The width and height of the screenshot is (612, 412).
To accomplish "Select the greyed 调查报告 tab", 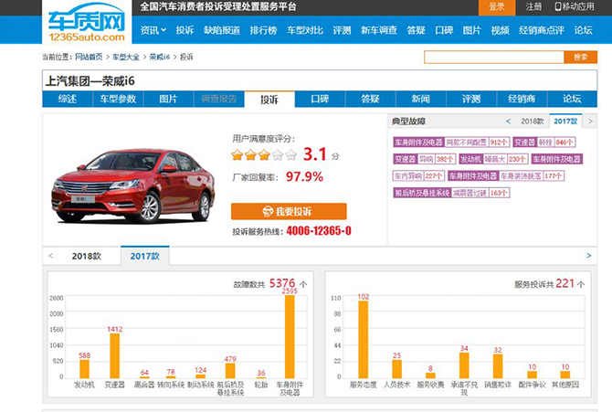I will point(219,99).
